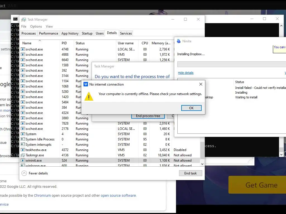This screenshot has height=214, width=286.
Task: Click the icon of svchost.exe PID 5280
Action: coord(23,91)
